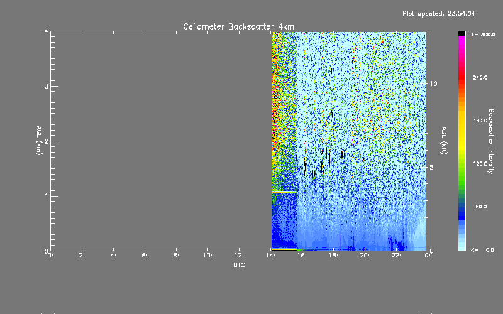Click the 240.0 colorbar value
The width and height of the screenshot is (503, 314).
(x=480, y=78)
